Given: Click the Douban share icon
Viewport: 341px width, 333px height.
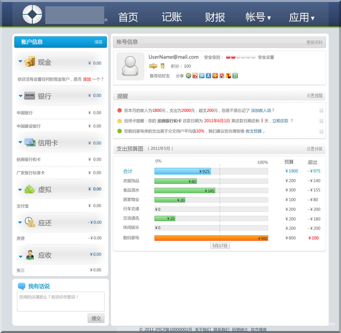Looking at the screenshot, I should click(235, 76).
